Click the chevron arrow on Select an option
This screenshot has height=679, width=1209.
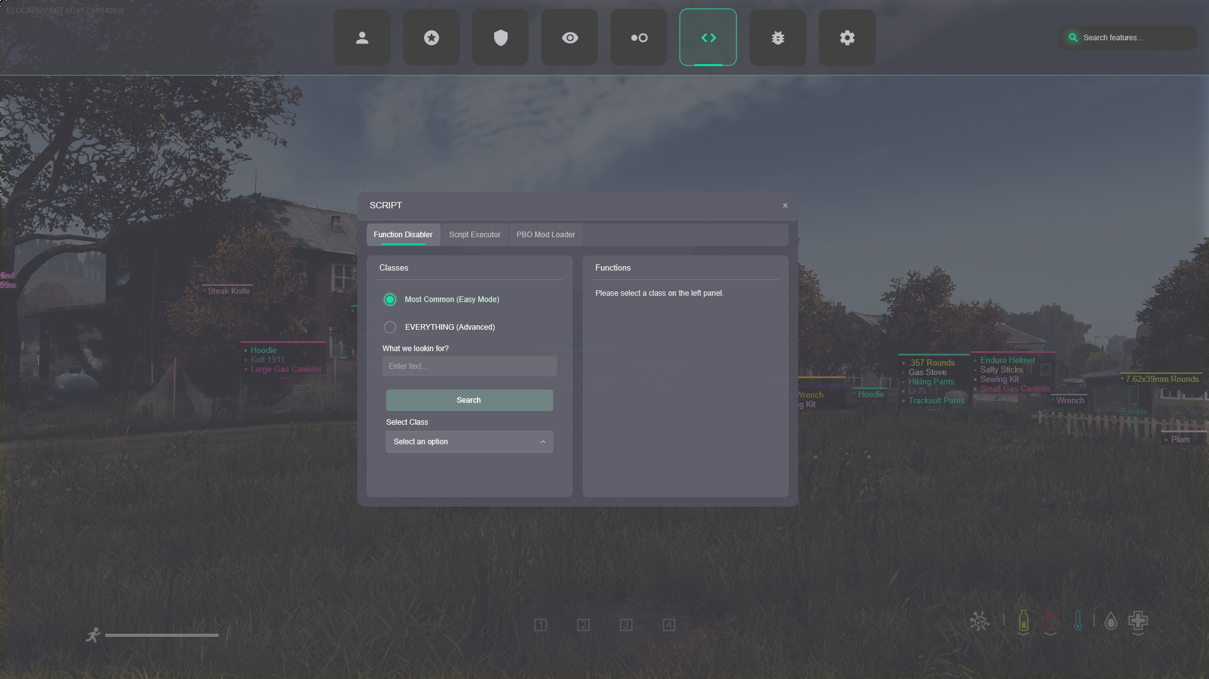click(542, 442)
